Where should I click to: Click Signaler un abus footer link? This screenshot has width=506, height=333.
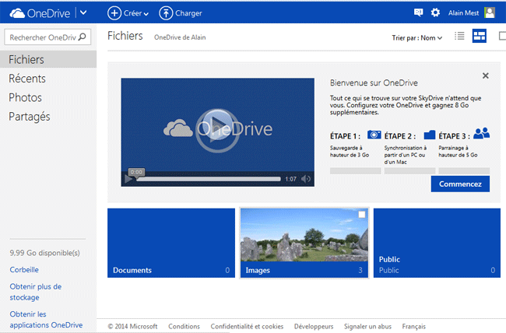367,326
